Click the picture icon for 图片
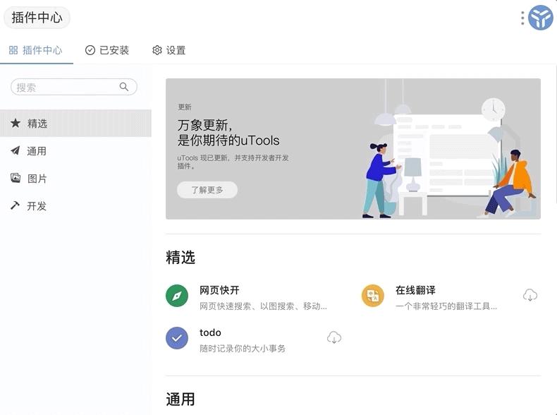Image resolution: width=557 pixels, height=415 pixels. [x=16, y=178]
